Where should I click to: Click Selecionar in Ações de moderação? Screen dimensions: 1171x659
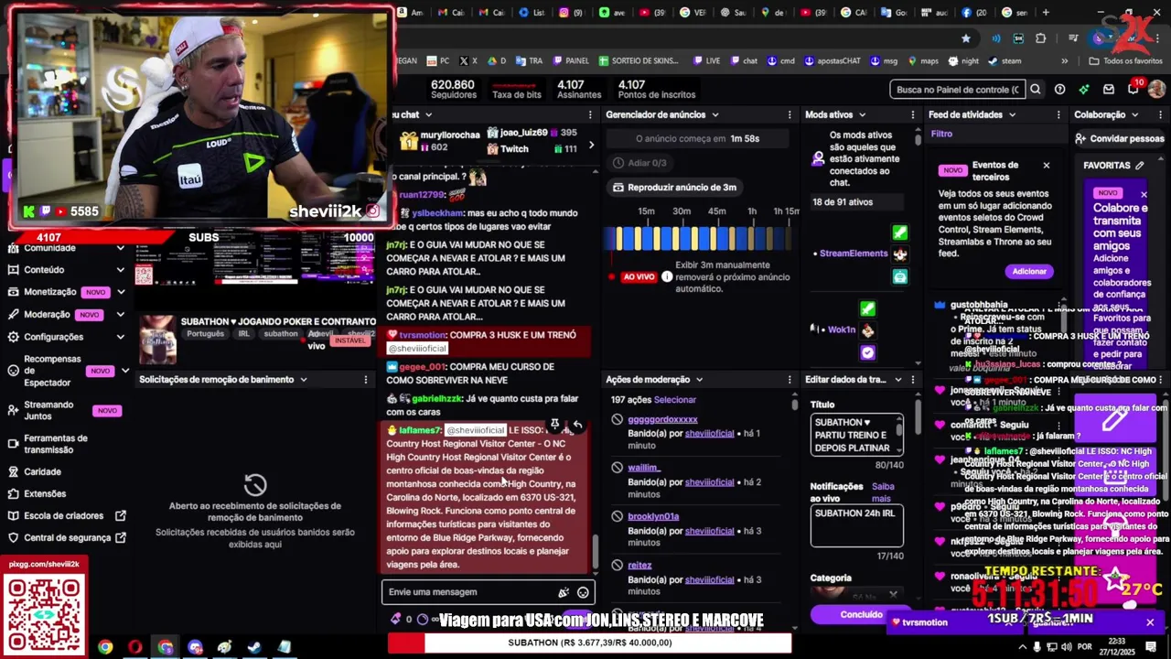click(674, 400)
